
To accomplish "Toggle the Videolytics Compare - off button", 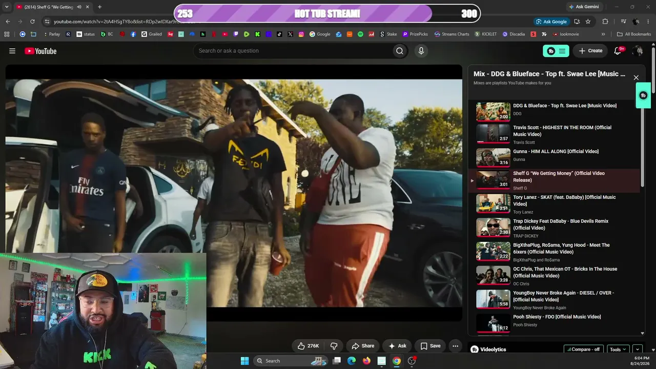I will (584, 350).
